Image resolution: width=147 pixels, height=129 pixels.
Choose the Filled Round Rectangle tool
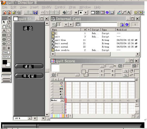pos(4,39)
